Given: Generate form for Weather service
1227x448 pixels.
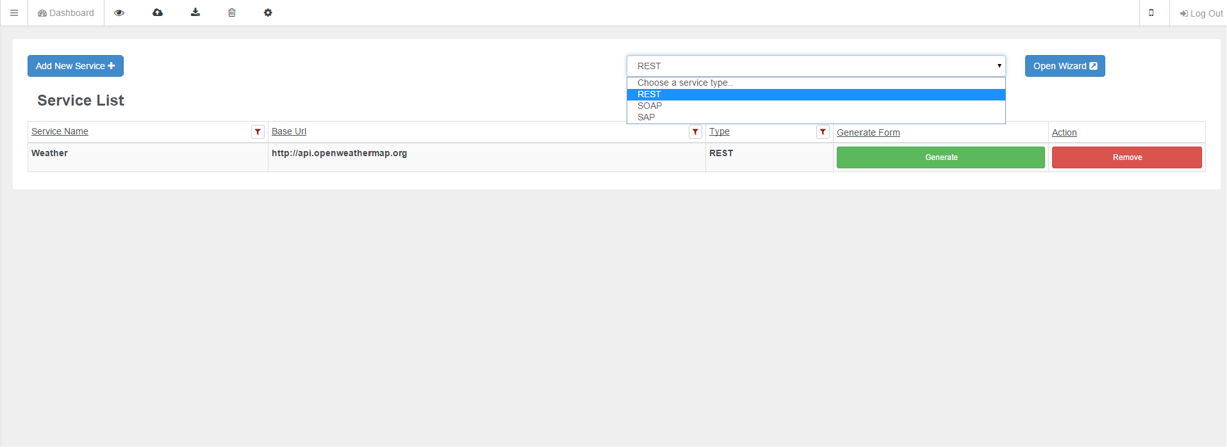Looking at the screenshot, I should click(x=940, y=157).
